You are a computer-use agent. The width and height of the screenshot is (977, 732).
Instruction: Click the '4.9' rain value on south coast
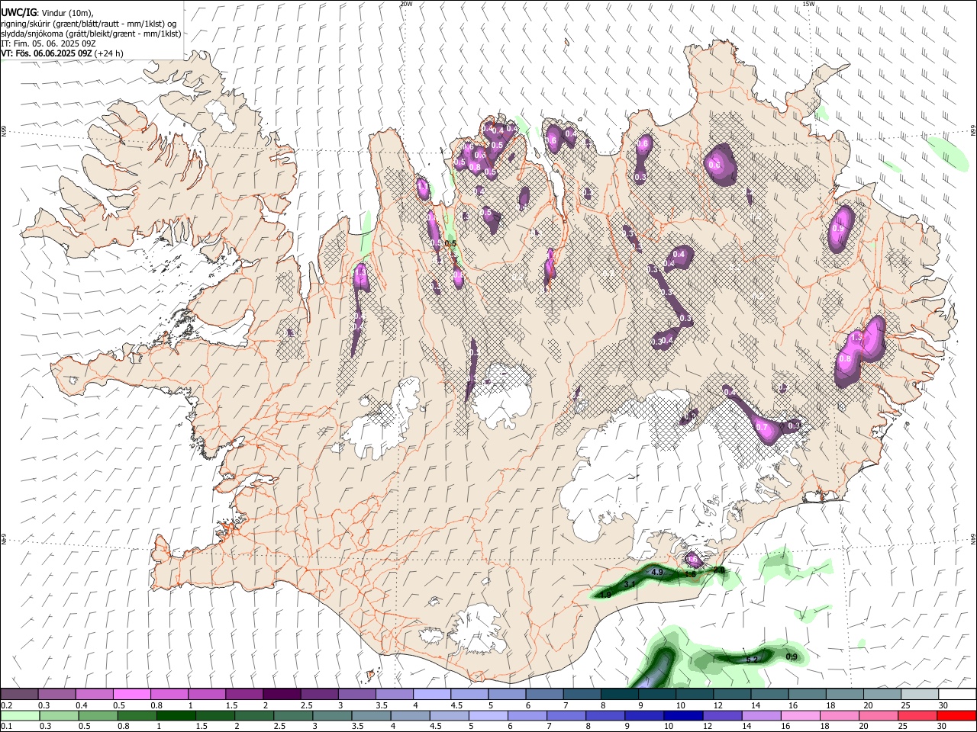click(657, 572)
